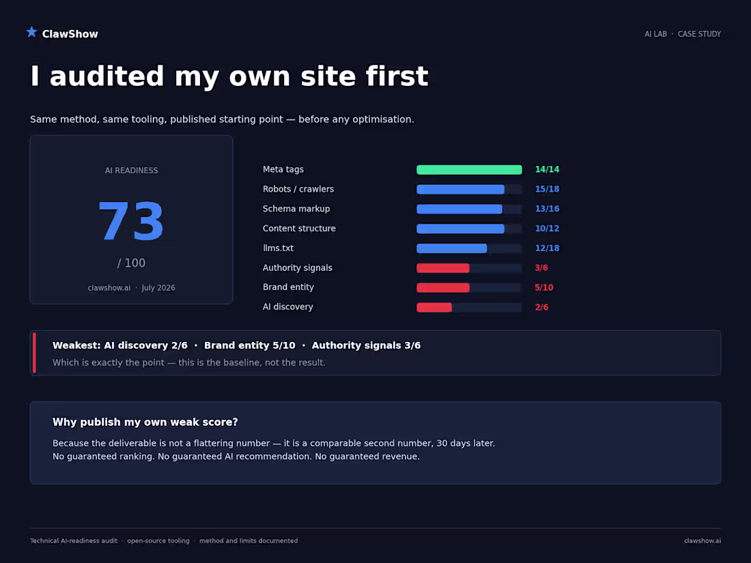Screen dimensions: 751x563
Task: Click the 3/6 score value
Action: (x=541, y=268)
